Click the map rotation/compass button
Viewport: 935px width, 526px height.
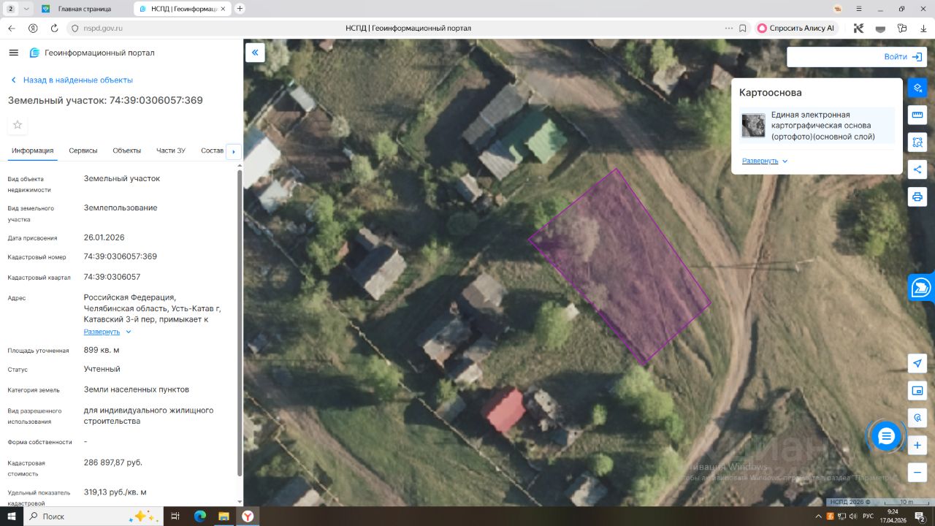pos(917,418)
